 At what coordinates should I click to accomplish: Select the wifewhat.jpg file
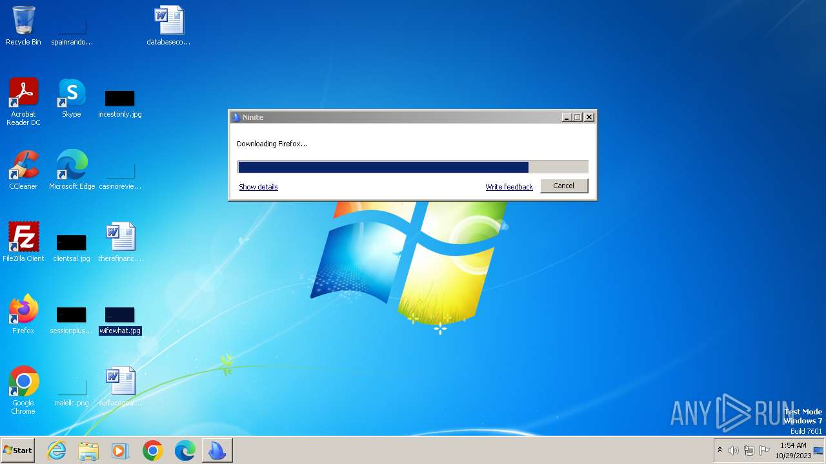coord(120,320)
